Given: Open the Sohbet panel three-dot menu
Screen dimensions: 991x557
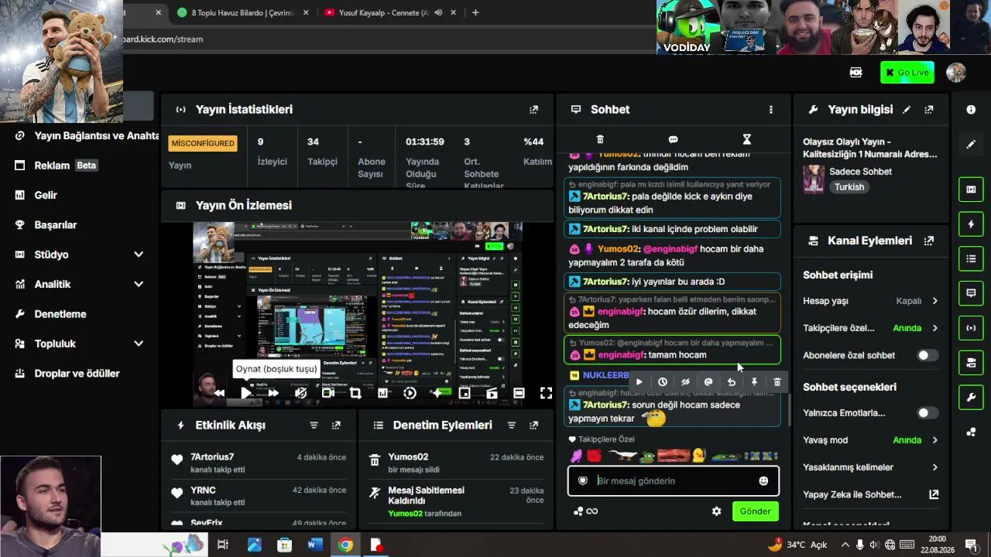Looking at the screenshot, I should [770, 110].
